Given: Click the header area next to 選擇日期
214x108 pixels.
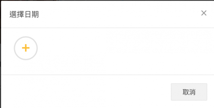Looking at the screenshot, I should (119, 14).
